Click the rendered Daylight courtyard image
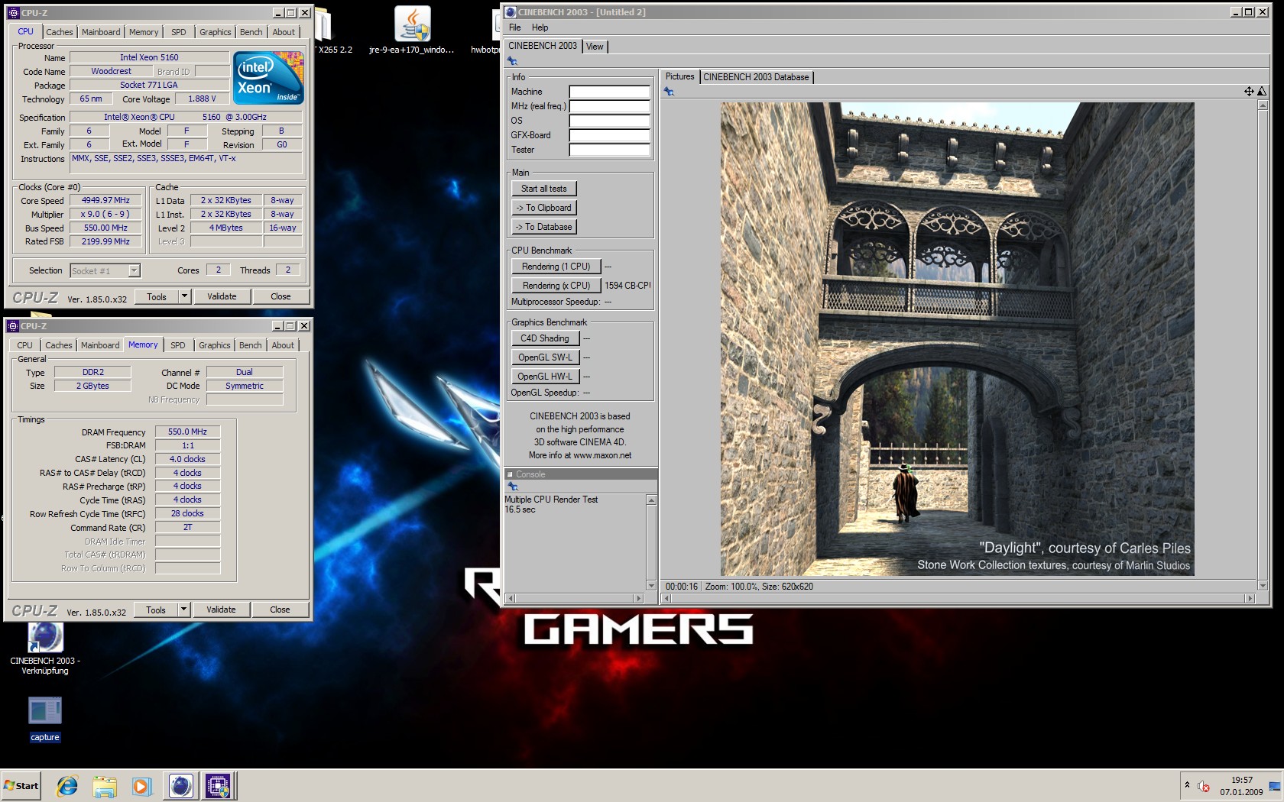1284x802 pixels. coord(957,339)
